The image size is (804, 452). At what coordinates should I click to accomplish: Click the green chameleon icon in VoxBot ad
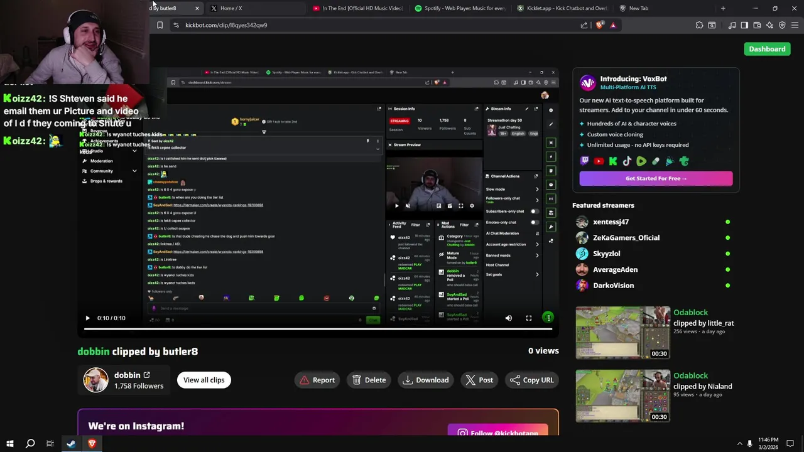[x=684, y=161]
